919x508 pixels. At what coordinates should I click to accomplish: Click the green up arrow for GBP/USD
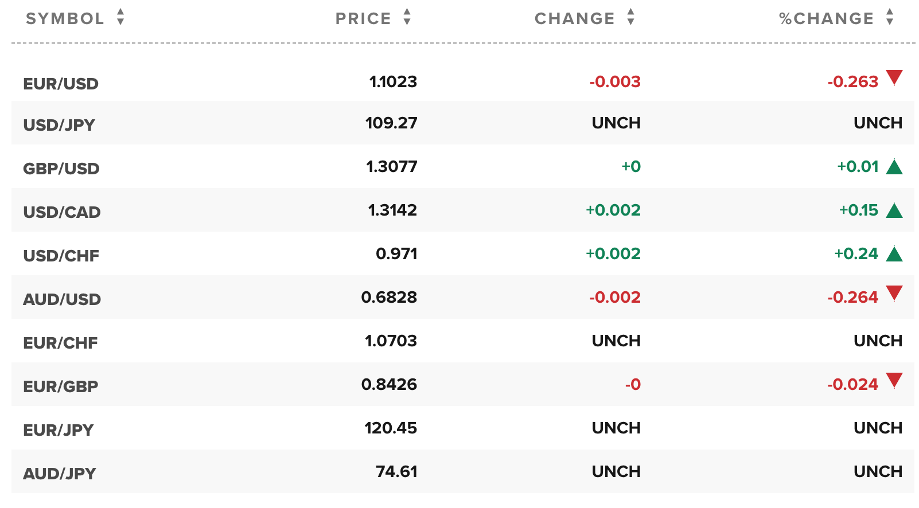tap(894, 167)
